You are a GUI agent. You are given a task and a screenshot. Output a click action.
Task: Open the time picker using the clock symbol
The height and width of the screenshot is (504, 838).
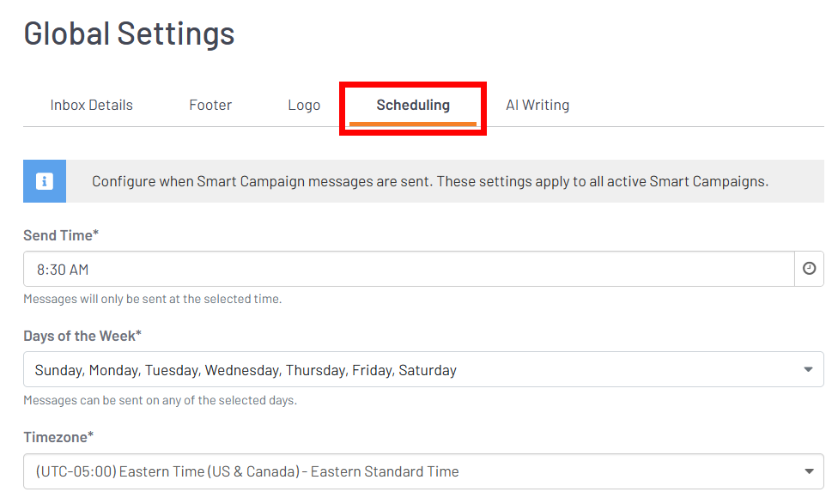(x=809, y=269)
